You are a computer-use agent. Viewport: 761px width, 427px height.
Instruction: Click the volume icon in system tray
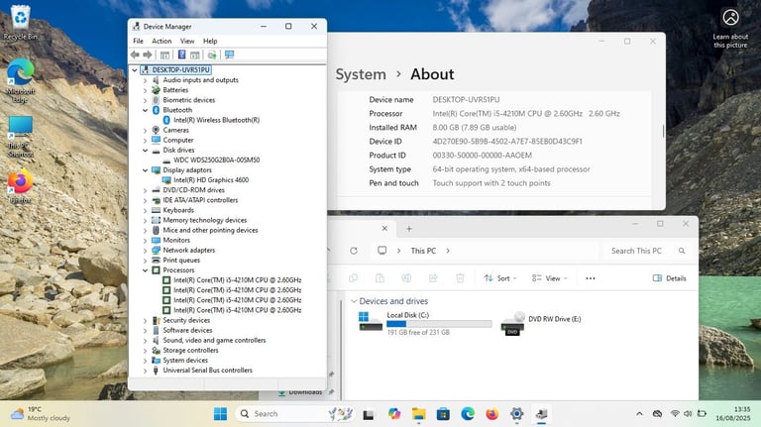(688, 414)
